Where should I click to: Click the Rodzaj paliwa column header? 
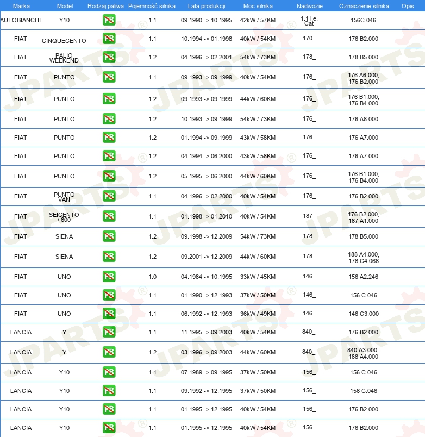pyautogui.click(x=105, y=6)
